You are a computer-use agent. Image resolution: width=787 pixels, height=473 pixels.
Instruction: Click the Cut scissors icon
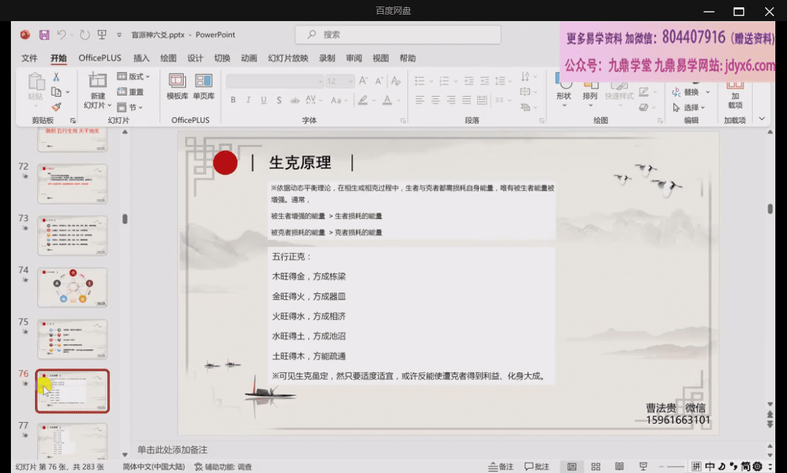point(56,77)
